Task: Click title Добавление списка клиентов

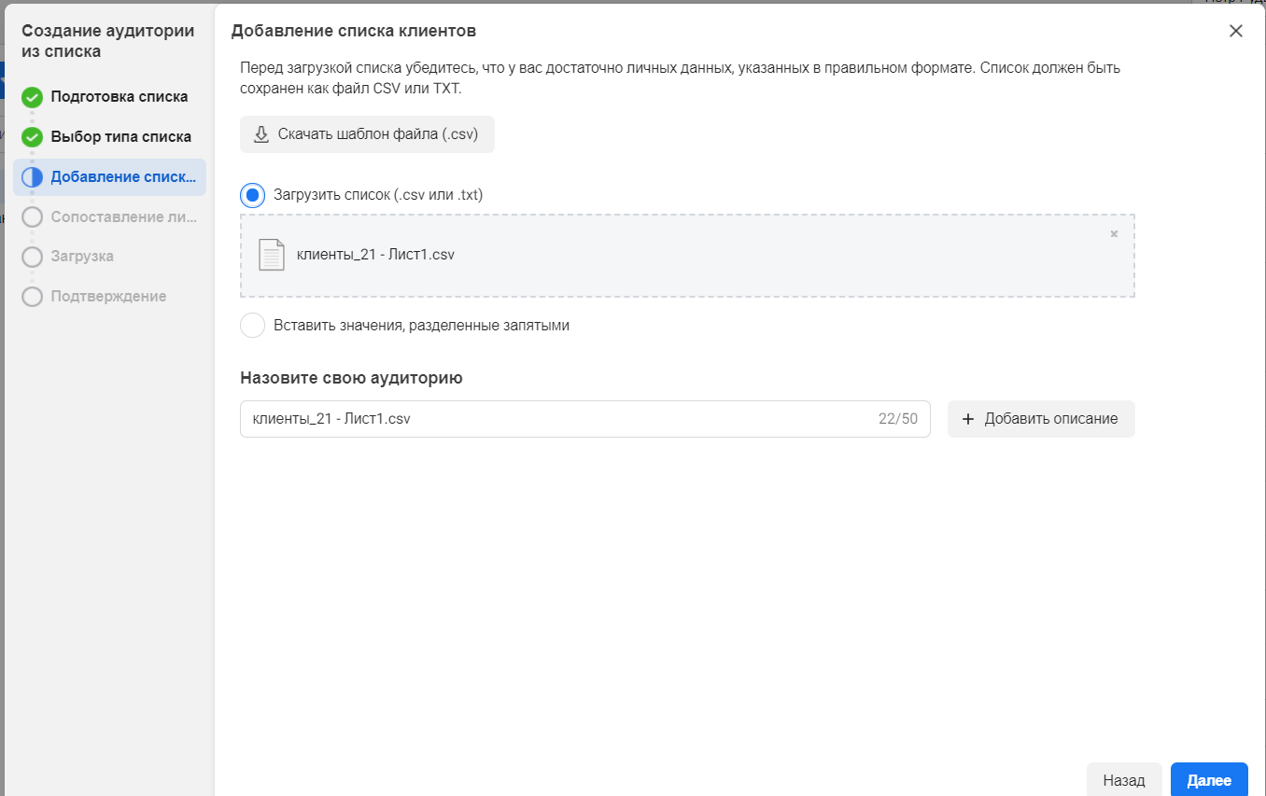Action: 354,31
